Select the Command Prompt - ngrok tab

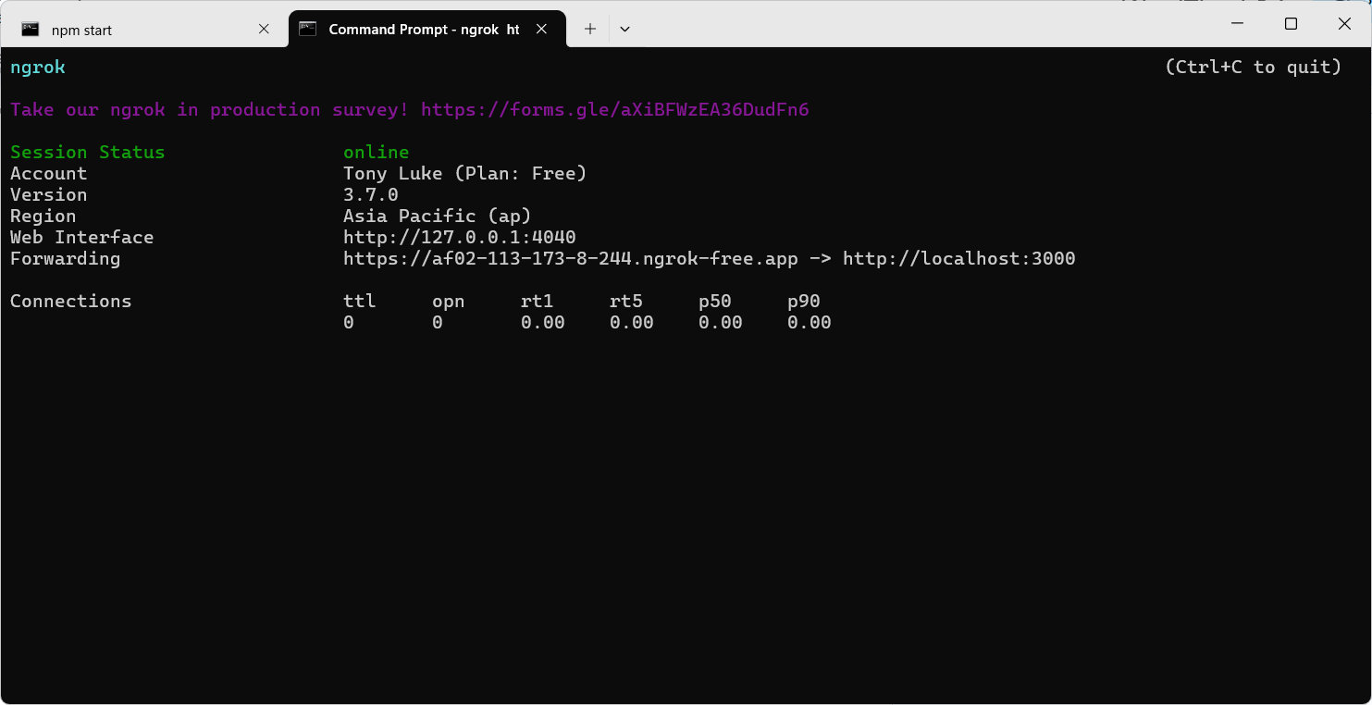(426, 30)
